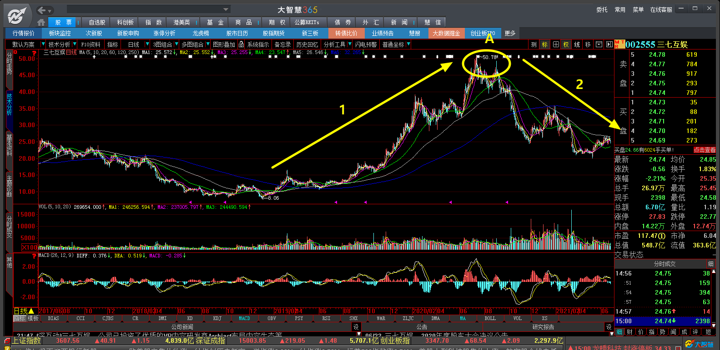This screenshot has height=350, width=720.
Task: Expand the 普通坐标 dropdown arrow
Action: coord(408,44)
